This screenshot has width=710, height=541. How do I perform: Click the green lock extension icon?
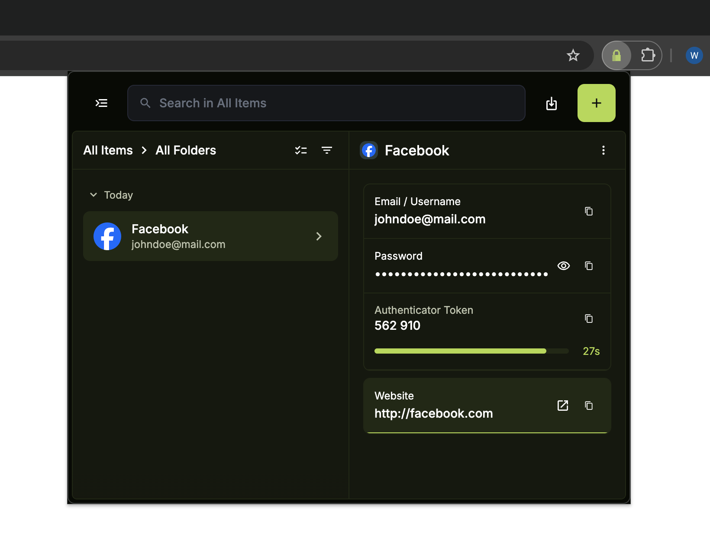coord(616,55)
